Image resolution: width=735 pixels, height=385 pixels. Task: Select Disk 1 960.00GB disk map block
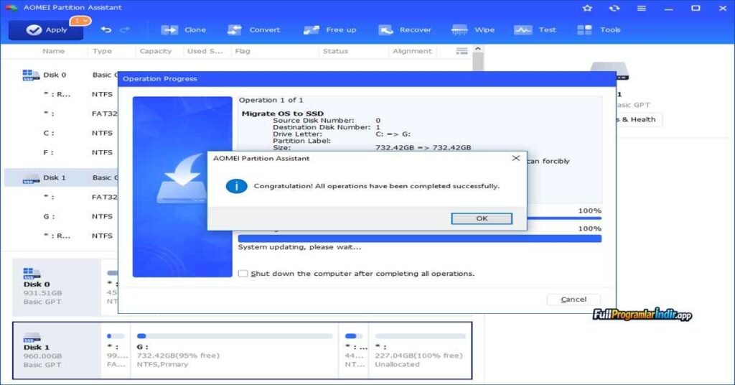[x=57, y=351]
